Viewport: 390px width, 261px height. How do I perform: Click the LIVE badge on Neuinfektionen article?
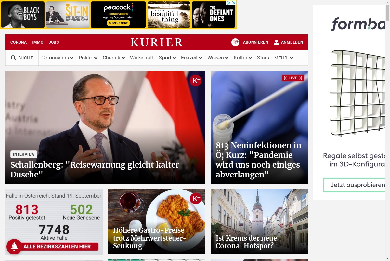point(293,78)
